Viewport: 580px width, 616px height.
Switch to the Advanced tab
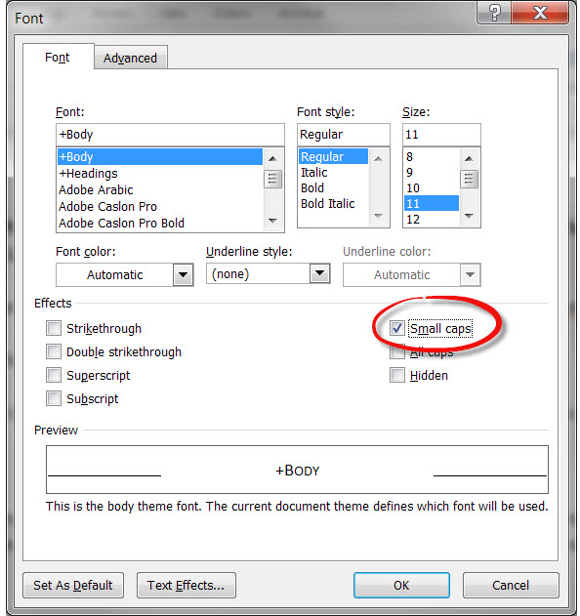click(131, 59)
